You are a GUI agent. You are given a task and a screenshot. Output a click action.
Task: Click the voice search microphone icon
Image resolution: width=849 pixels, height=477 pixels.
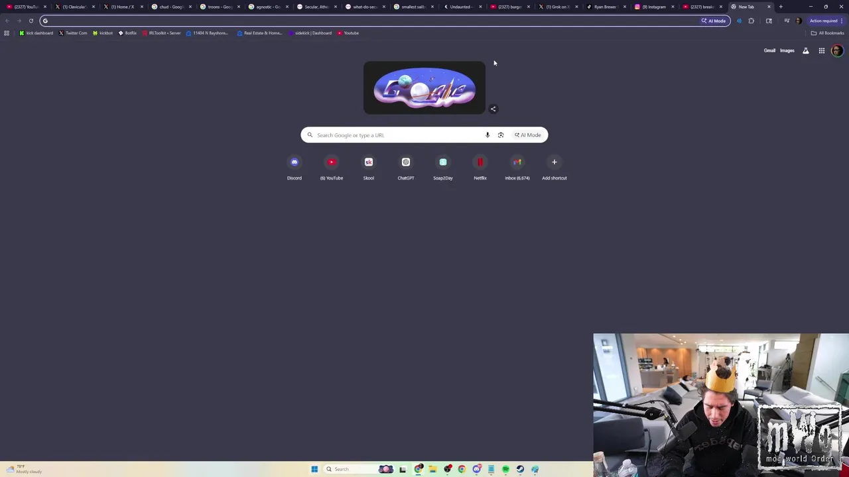click(488, 135)
